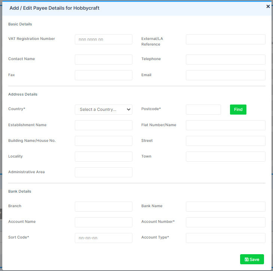Select the Contact Name field
This screenshot has width=273, height=271.
104,59
